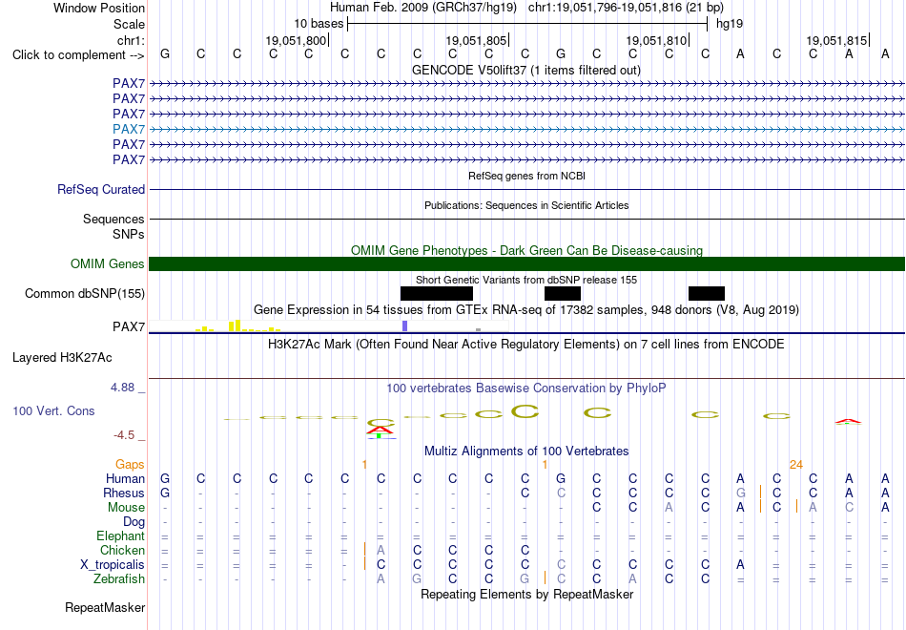906x630 pixels.
Task: Open 100 vertebrates Basewise Conservation by PhyloP title
Action: coord(526,388)
